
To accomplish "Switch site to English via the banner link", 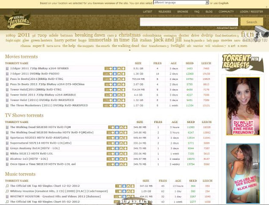I will [223, 3].
